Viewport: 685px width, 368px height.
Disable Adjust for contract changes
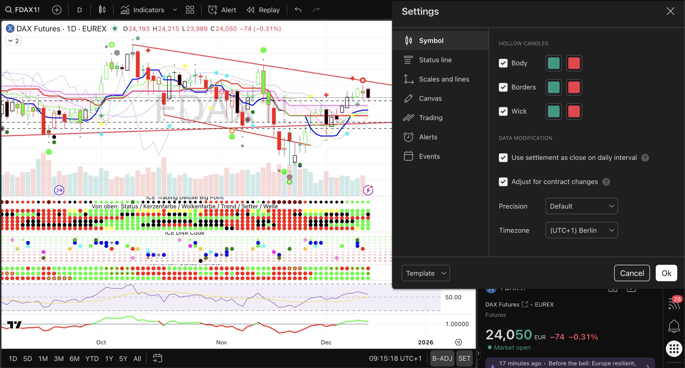click(x=503, y=182)
